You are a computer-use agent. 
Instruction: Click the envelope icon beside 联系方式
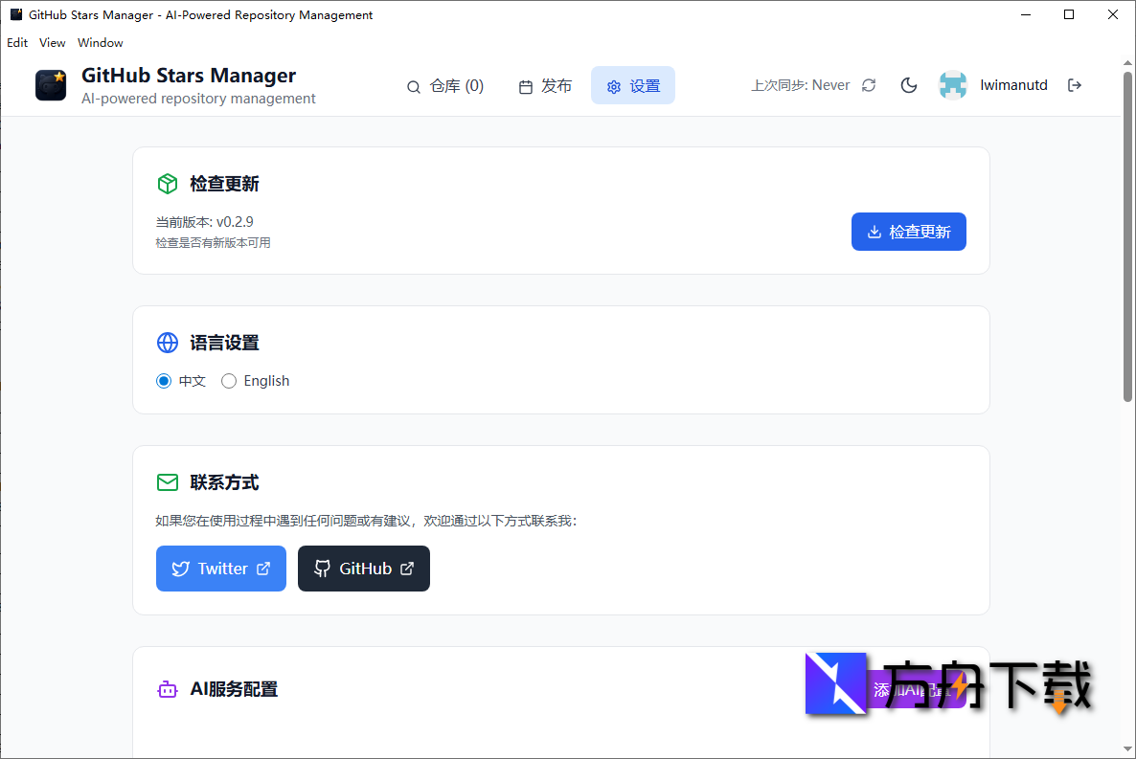168,482
